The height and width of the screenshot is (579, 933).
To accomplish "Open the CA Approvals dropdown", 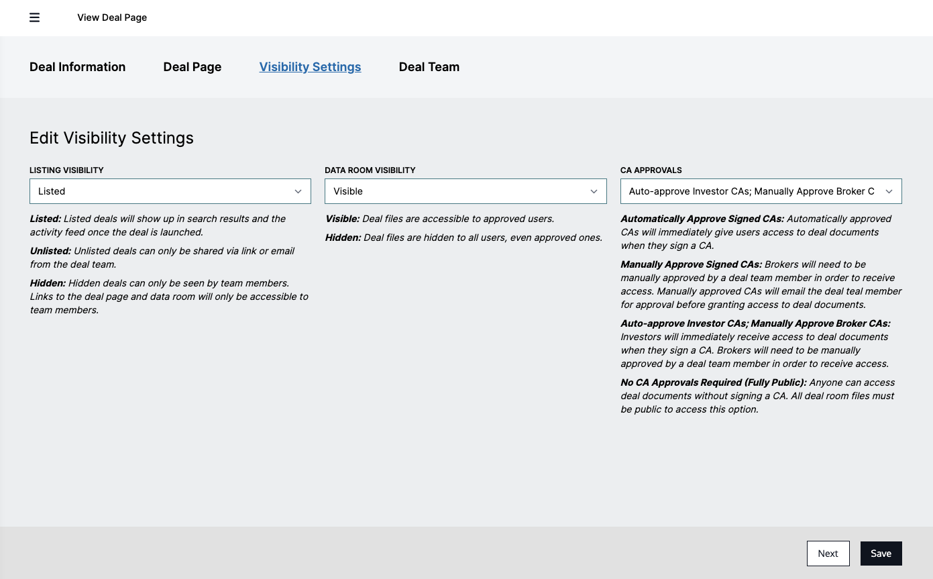I will click(x=761, y=191).
